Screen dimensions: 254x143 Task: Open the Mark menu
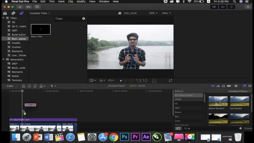(62, 2)
